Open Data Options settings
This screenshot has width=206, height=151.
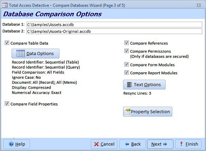pos(35,53)
